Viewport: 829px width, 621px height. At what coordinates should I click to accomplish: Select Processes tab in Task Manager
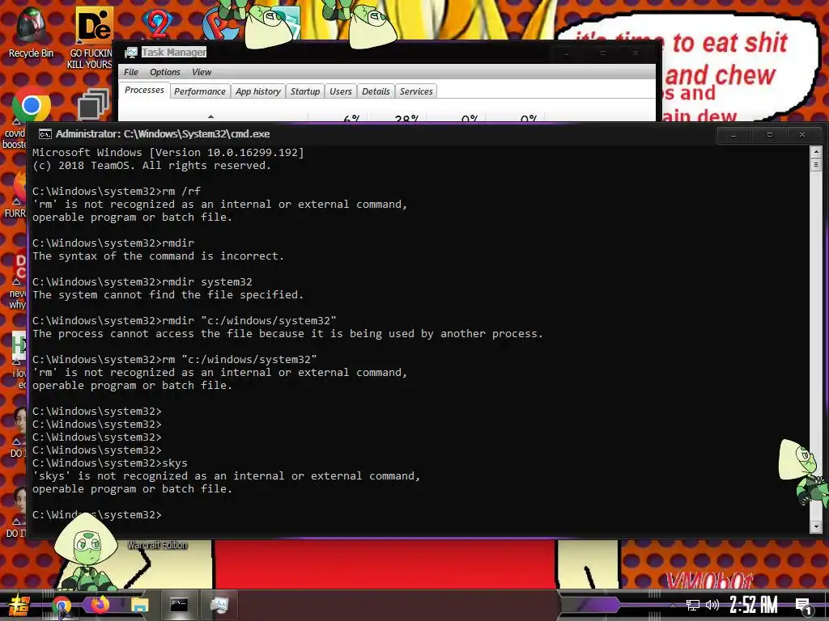[144, 91]
